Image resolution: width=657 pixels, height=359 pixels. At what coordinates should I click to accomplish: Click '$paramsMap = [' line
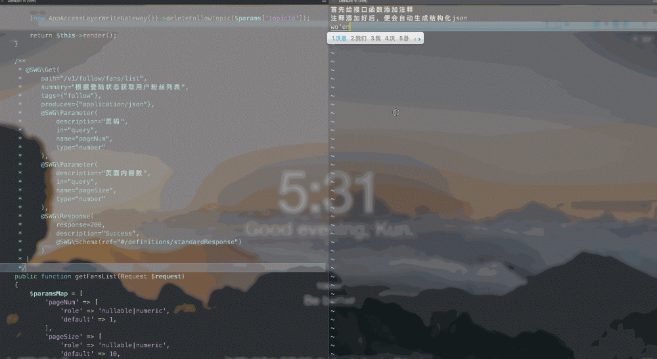[56, 293]
